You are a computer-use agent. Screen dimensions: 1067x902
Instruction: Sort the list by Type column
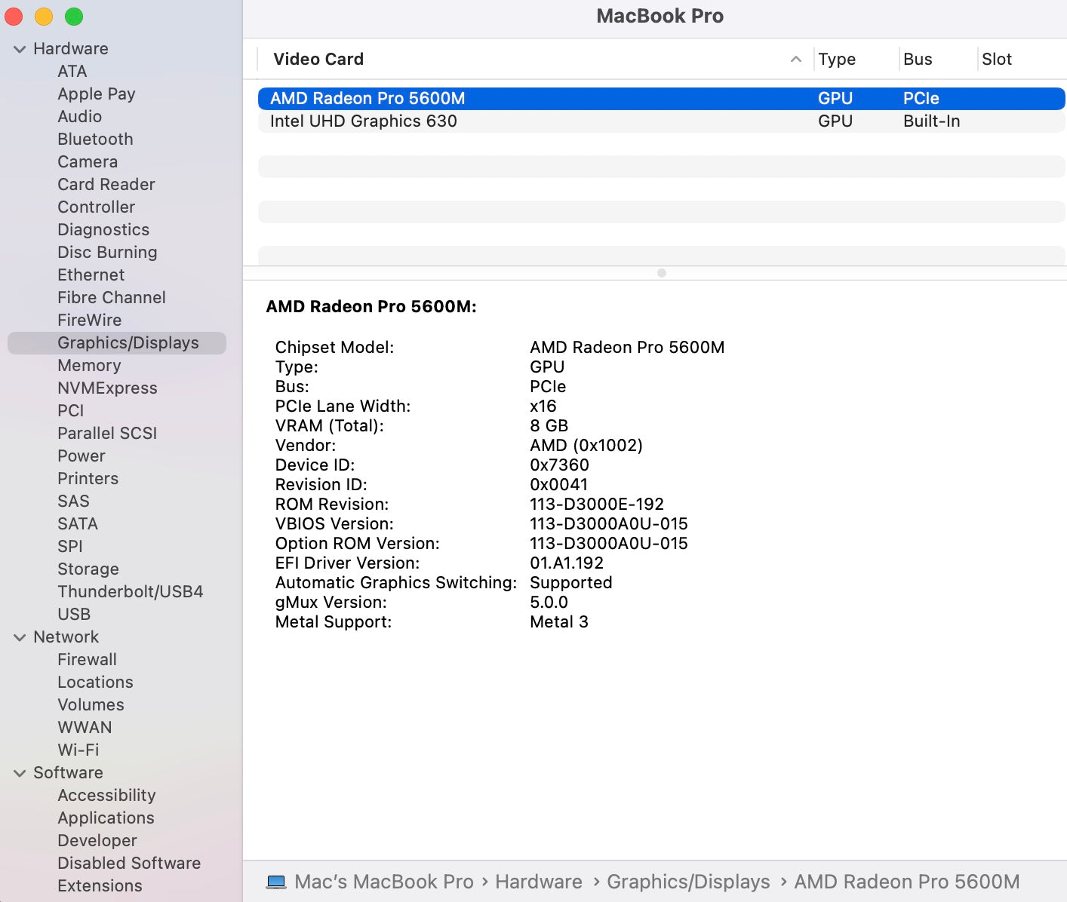point(837,59)
